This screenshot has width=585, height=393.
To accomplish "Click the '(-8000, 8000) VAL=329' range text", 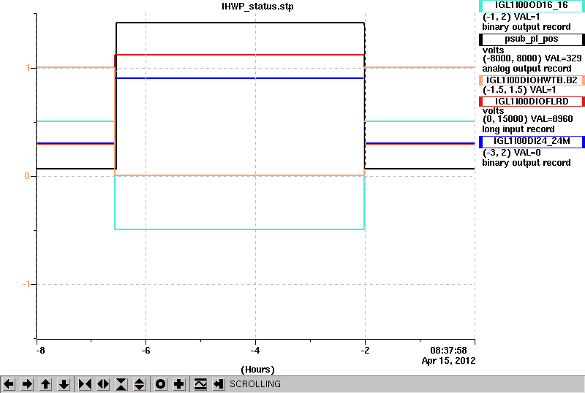I will pyautogui.click(x=532, y=58).
